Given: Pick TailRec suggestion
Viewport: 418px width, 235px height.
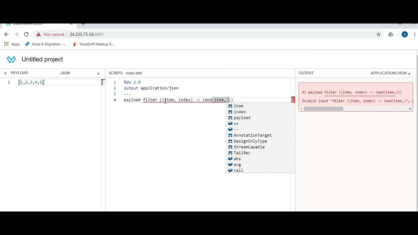Looking at the screenshot, I should tap(260, 153).
